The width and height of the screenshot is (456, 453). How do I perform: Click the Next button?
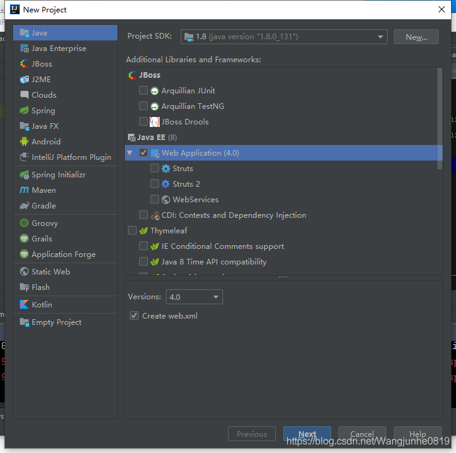tap(307, 434)
